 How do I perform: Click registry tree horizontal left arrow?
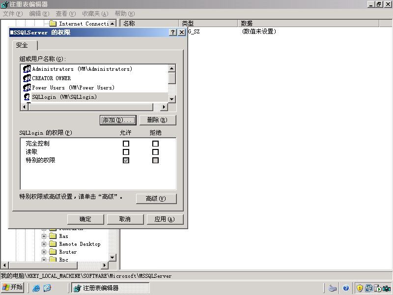(x=4, y=265)
